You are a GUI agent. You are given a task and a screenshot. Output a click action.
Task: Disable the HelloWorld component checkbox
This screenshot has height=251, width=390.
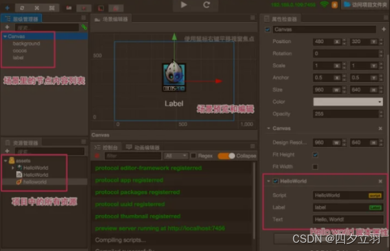point(275,181)
